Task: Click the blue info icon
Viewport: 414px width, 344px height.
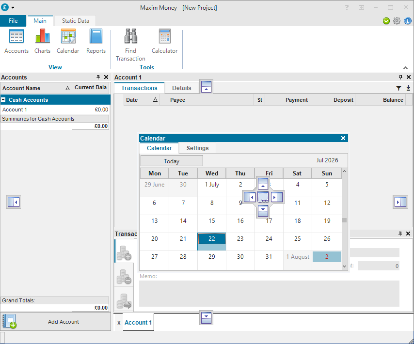Action: coord(408,21)
